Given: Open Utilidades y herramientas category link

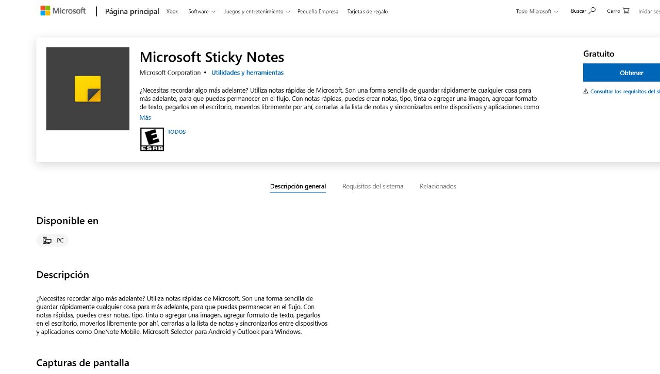Looking at the screenshot, I should click(x=247, y=73).
